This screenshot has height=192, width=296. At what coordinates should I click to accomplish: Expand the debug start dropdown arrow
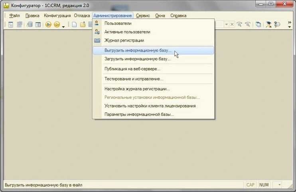tap(63, 26)
